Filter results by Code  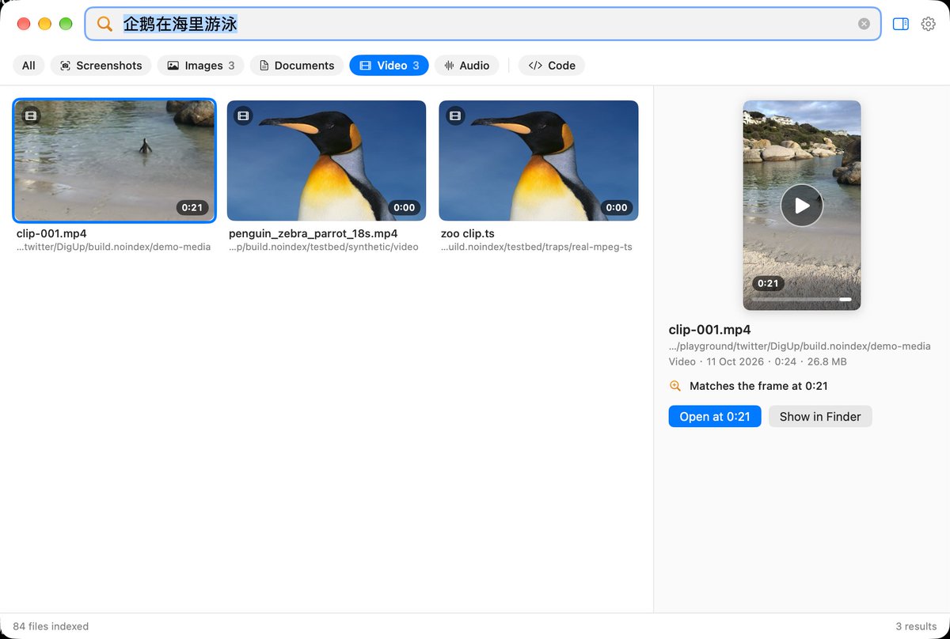coord(552,66)
